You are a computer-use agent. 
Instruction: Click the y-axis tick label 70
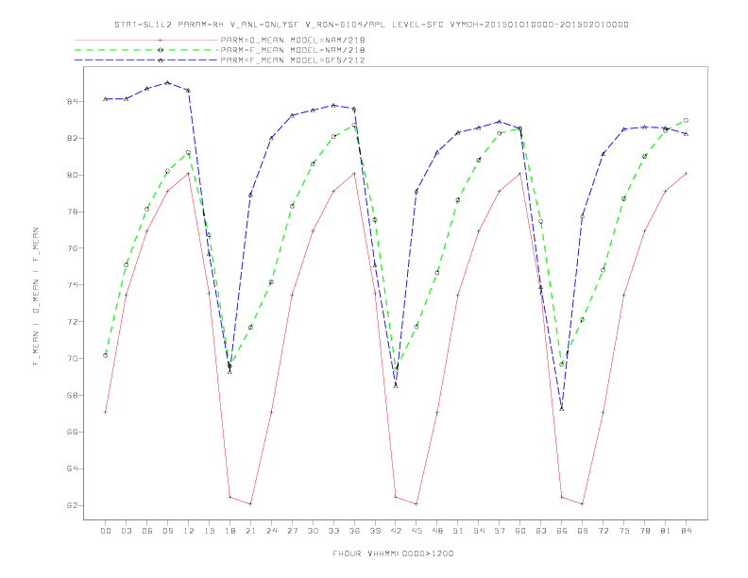tap(73, 359)
